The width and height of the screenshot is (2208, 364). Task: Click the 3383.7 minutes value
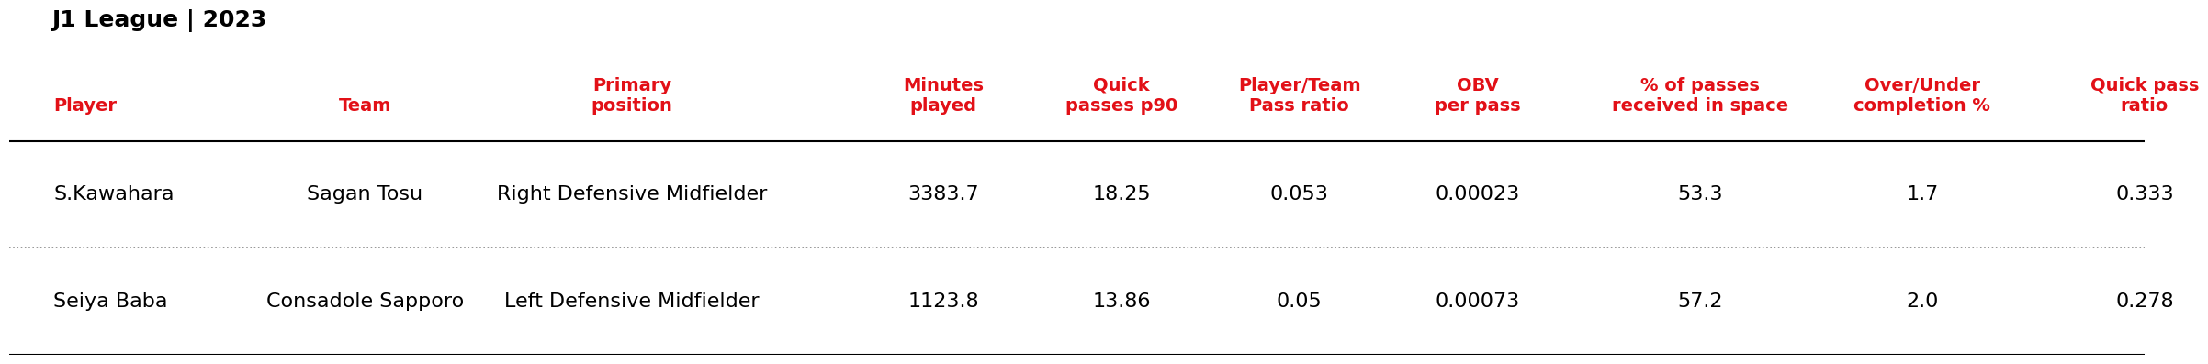(x=943, y=194)
